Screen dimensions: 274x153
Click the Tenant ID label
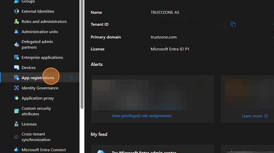(x=100, y=24)
